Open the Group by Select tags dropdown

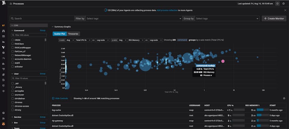(x=227, y=18)
